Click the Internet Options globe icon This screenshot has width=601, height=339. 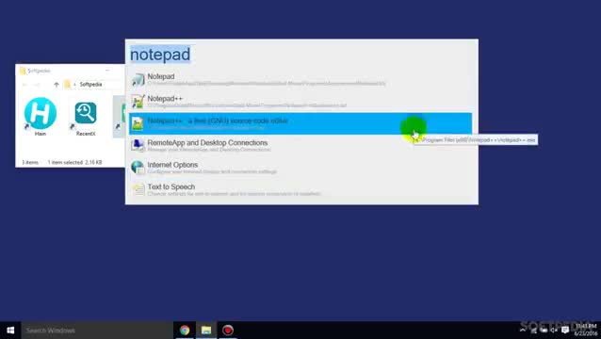click(138, 168)
